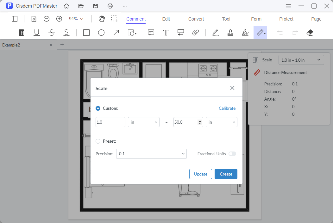The width and height of the screenshot is (333, 223).
Task: Click the Scale ruler icon in panel
Action: click(x=256, y=60)
